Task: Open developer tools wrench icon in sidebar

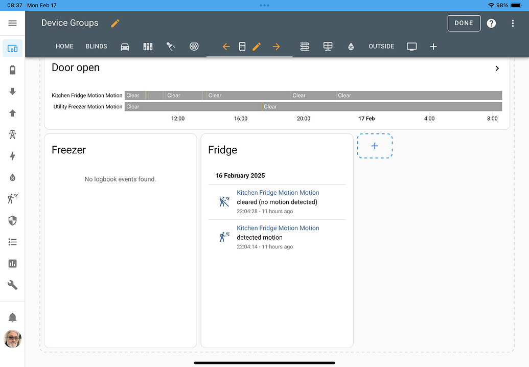Action: [x=12, y=285]
